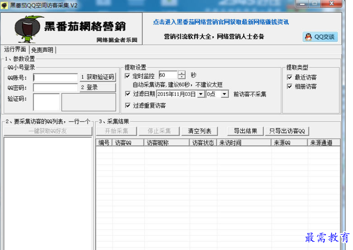The image size is (353, 250).
Task: Toggle the 定时监控 checkbox
Action: click(128, 76)
